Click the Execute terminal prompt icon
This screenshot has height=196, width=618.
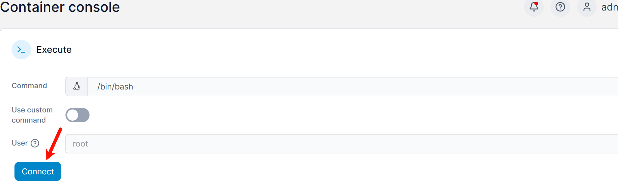tap(21, 50)
